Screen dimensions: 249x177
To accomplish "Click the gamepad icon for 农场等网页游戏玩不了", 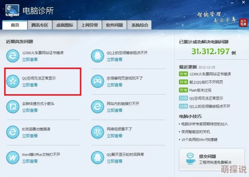I will click(97, 81).
